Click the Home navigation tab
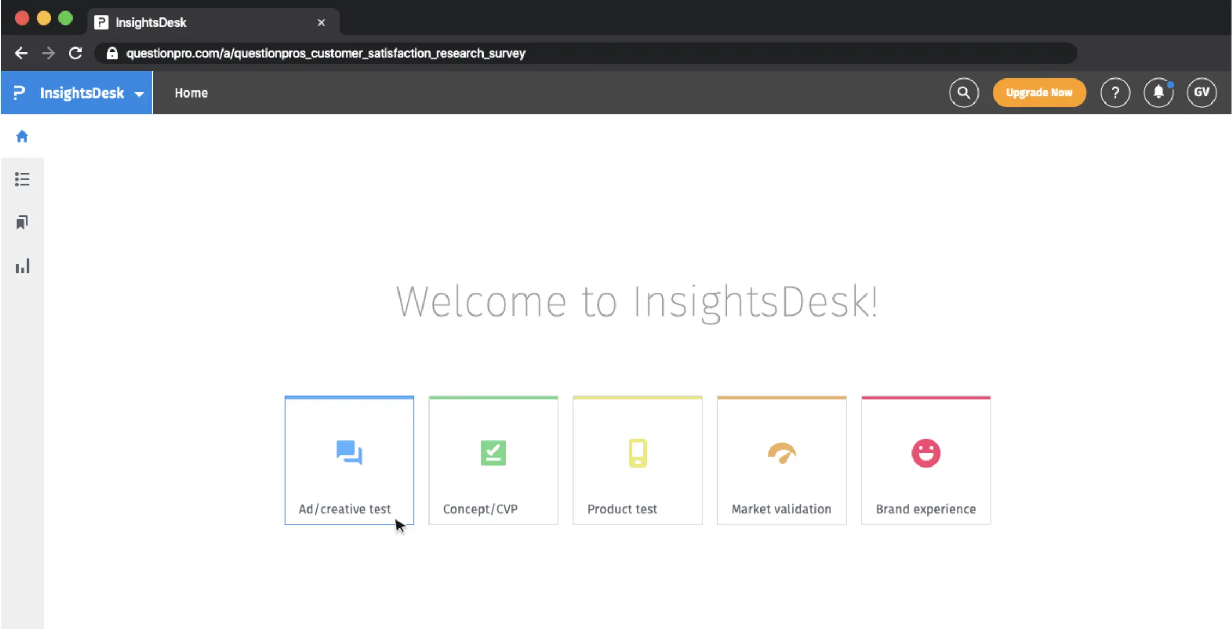This screenshot has width=1232, height=629. pos(192,93)
